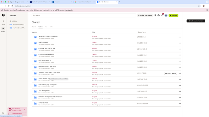209x117 pixels.
Task: Switch to the Recents tab
Action: [34, 27]
